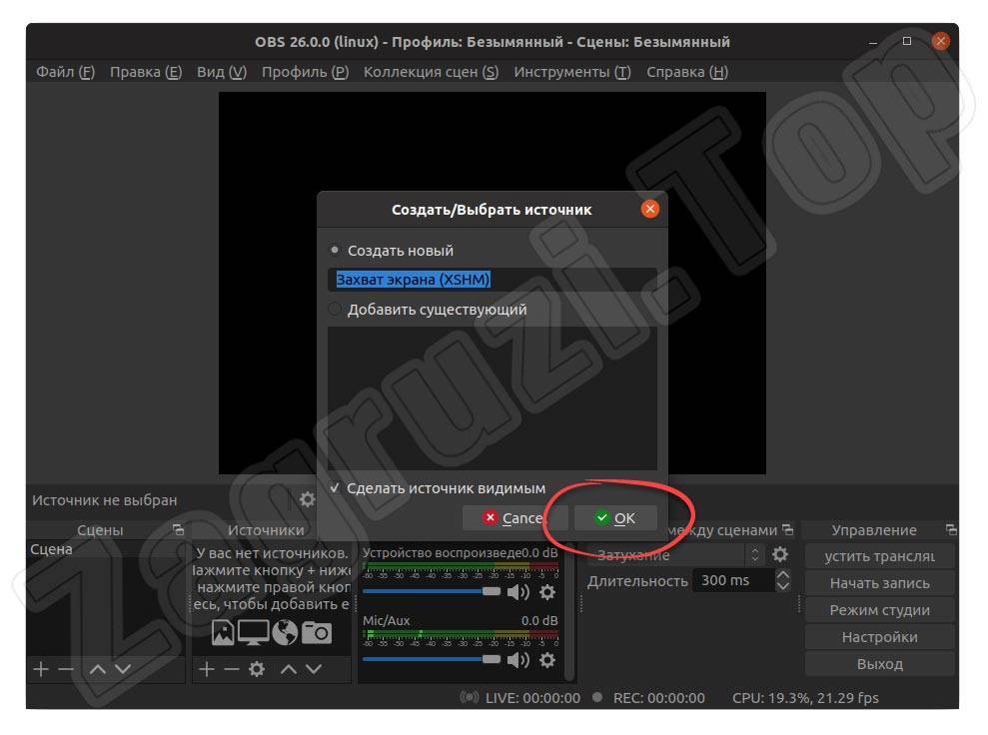Undock the scene transitions panel

(787, 529)
